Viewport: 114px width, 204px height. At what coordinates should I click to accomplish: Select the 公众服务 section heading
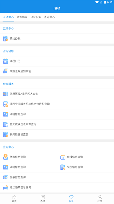tap(9, 84)
